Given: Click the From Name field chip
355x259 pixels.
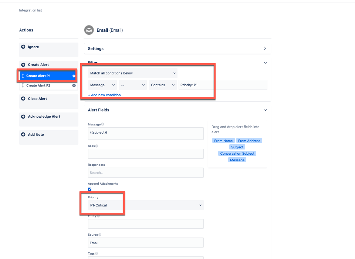Looking at the screenshot, I should click(x=223, y=141).
